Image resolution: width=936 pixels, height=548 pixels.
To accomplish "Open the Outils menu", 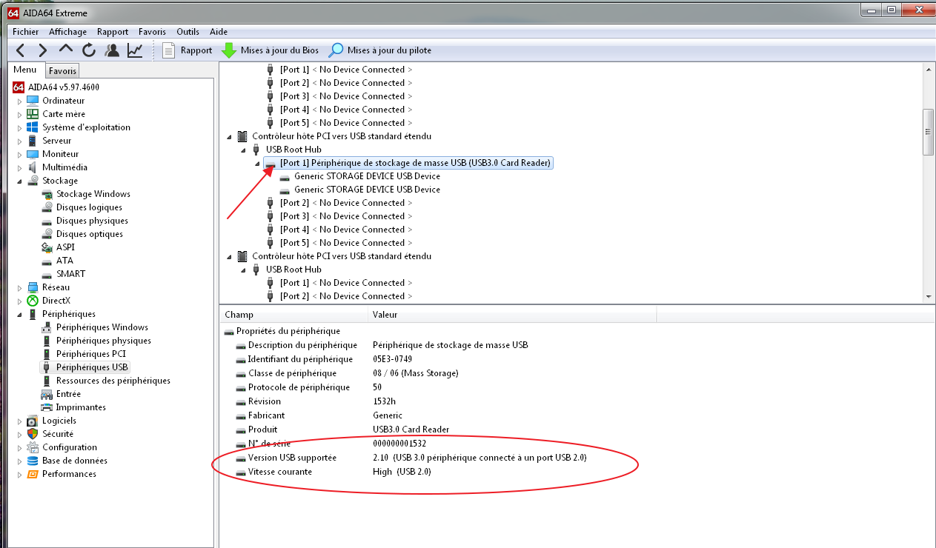I will 187,32.
